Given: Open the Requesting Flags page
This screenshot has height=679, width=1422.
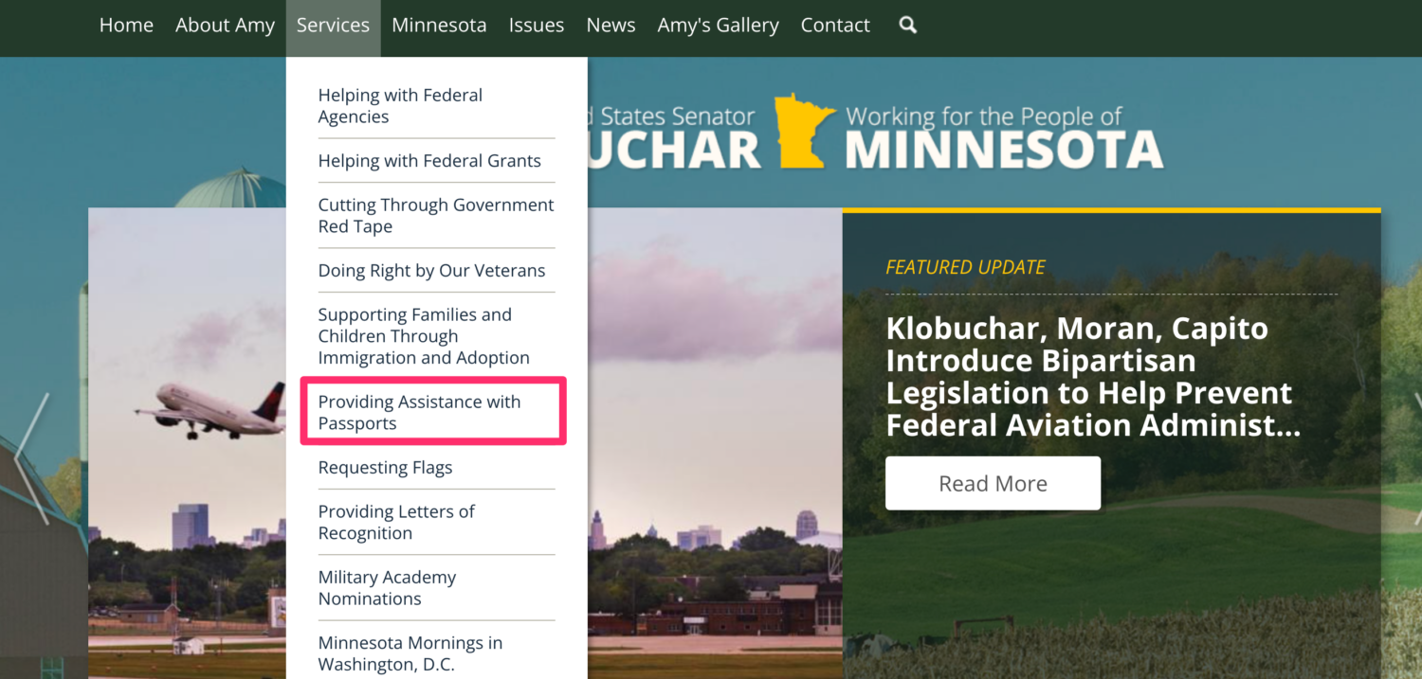Looking at the screenshot, I should click(385, 467).
